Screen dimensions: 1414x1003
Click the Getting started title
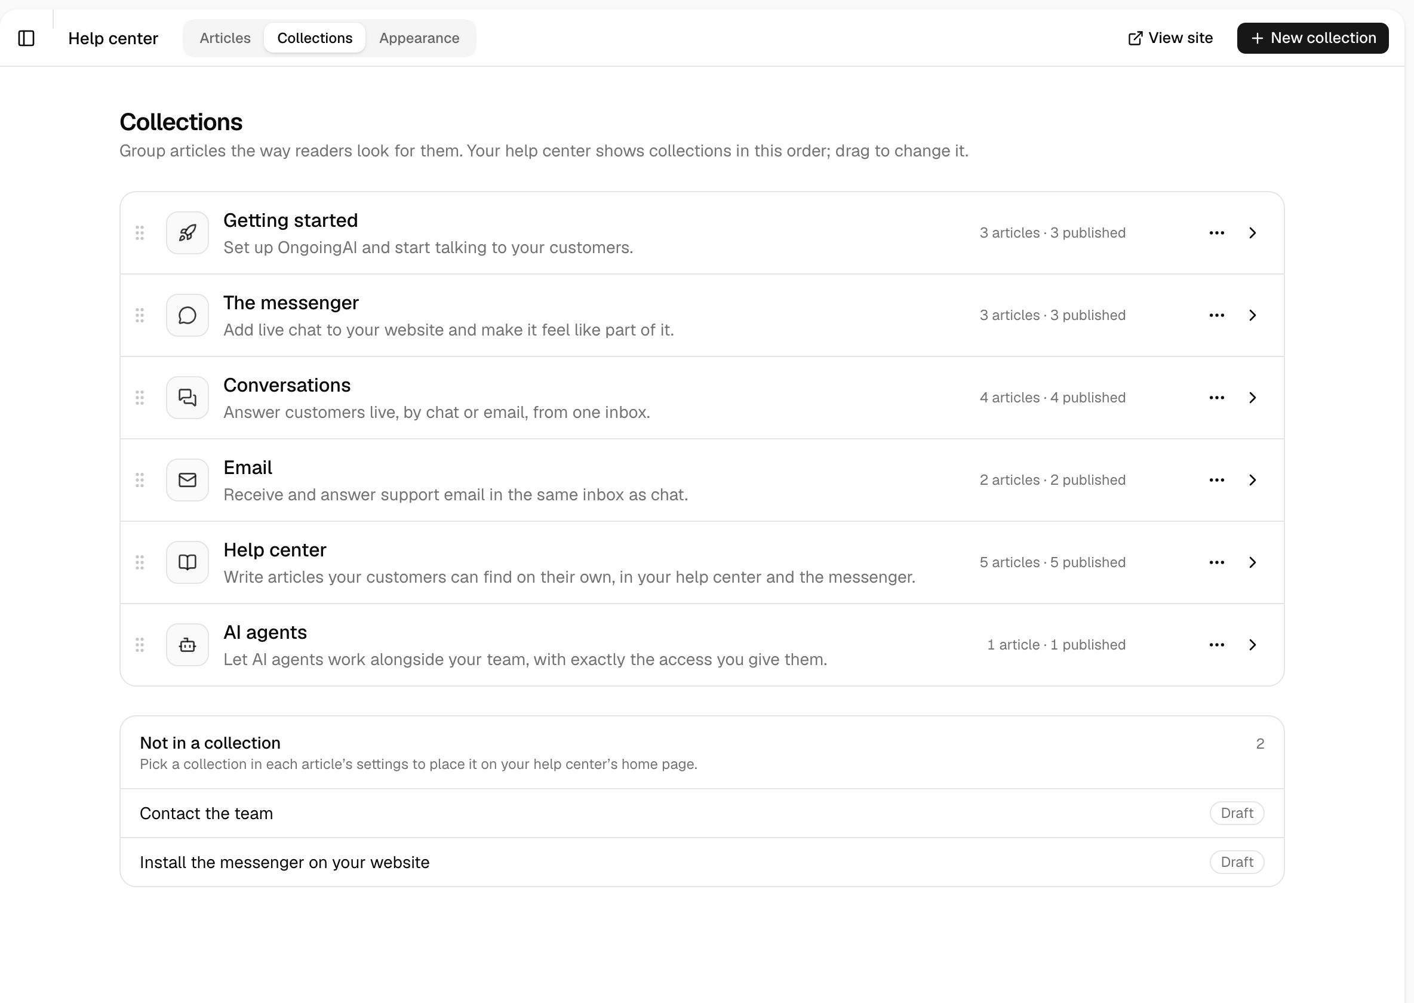(x=290, y=220)
